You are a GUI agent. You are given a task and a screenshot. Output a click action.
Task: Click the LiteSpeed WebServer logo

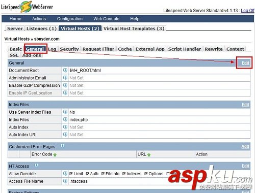click(27, 7)
